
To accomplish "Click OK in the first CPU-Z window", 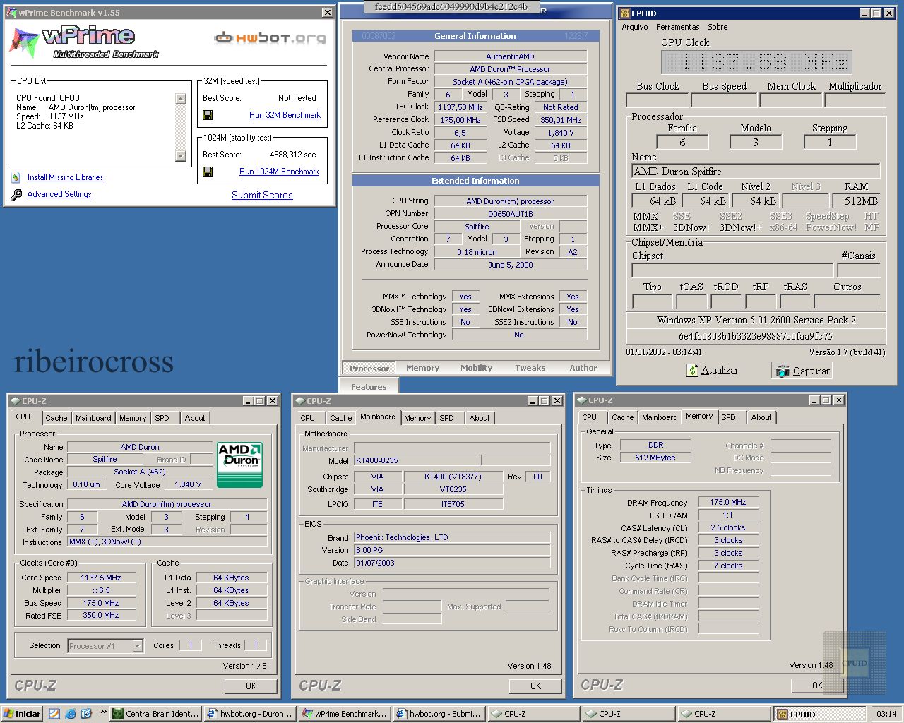I will 251,686.
